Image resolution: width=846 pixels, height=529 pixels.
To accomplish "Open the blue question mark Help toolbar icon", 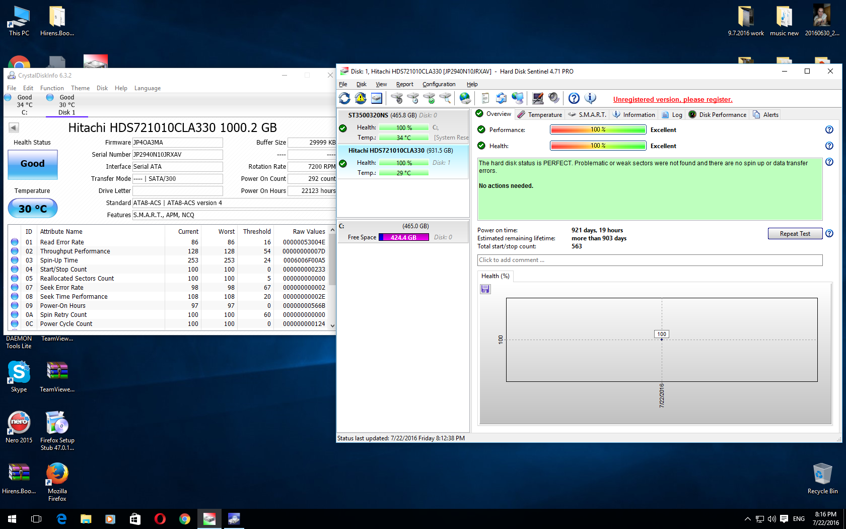I will pos(574,98).
